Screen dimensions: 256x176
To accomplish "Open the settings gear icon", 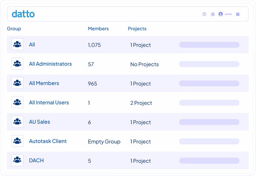I will [213, 14].
